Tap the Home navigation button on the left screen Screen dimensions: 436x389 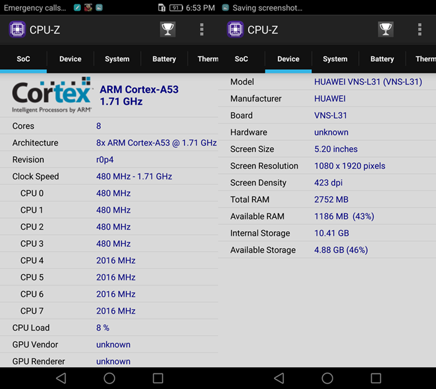coord(109,378)
